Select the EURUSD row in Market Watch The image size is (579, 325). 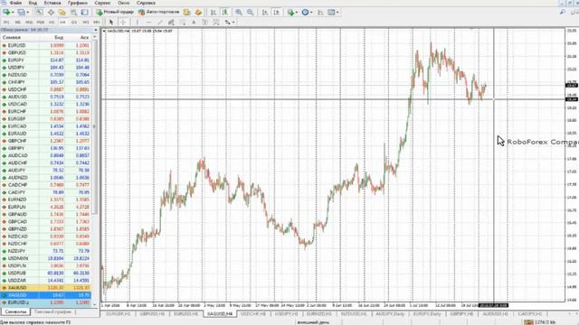[x=46, y=45]
